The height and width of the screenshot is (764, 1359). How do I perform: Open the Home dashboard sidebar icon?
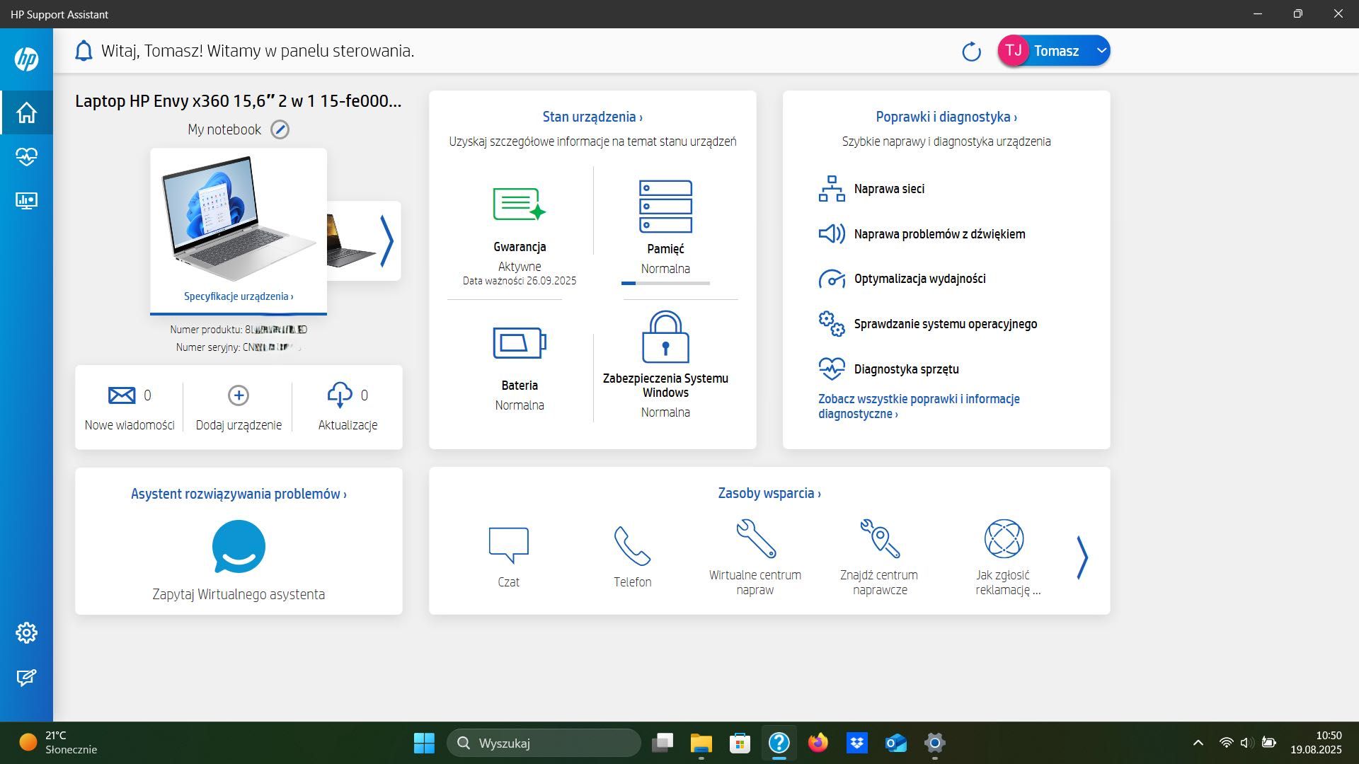coord(26,112)
